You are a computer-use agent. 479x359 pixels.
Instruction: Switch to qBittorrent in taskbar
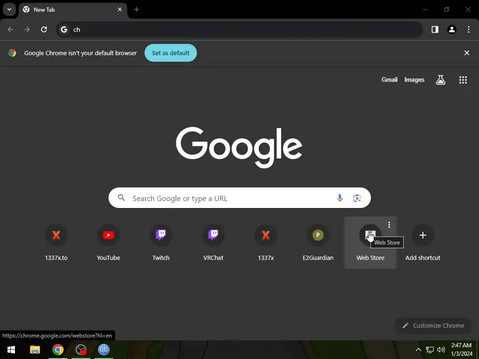[x=104, y=350]
